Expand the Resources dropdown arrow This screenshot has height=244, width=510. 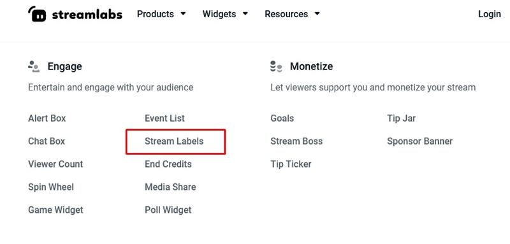tap(317, 14)
